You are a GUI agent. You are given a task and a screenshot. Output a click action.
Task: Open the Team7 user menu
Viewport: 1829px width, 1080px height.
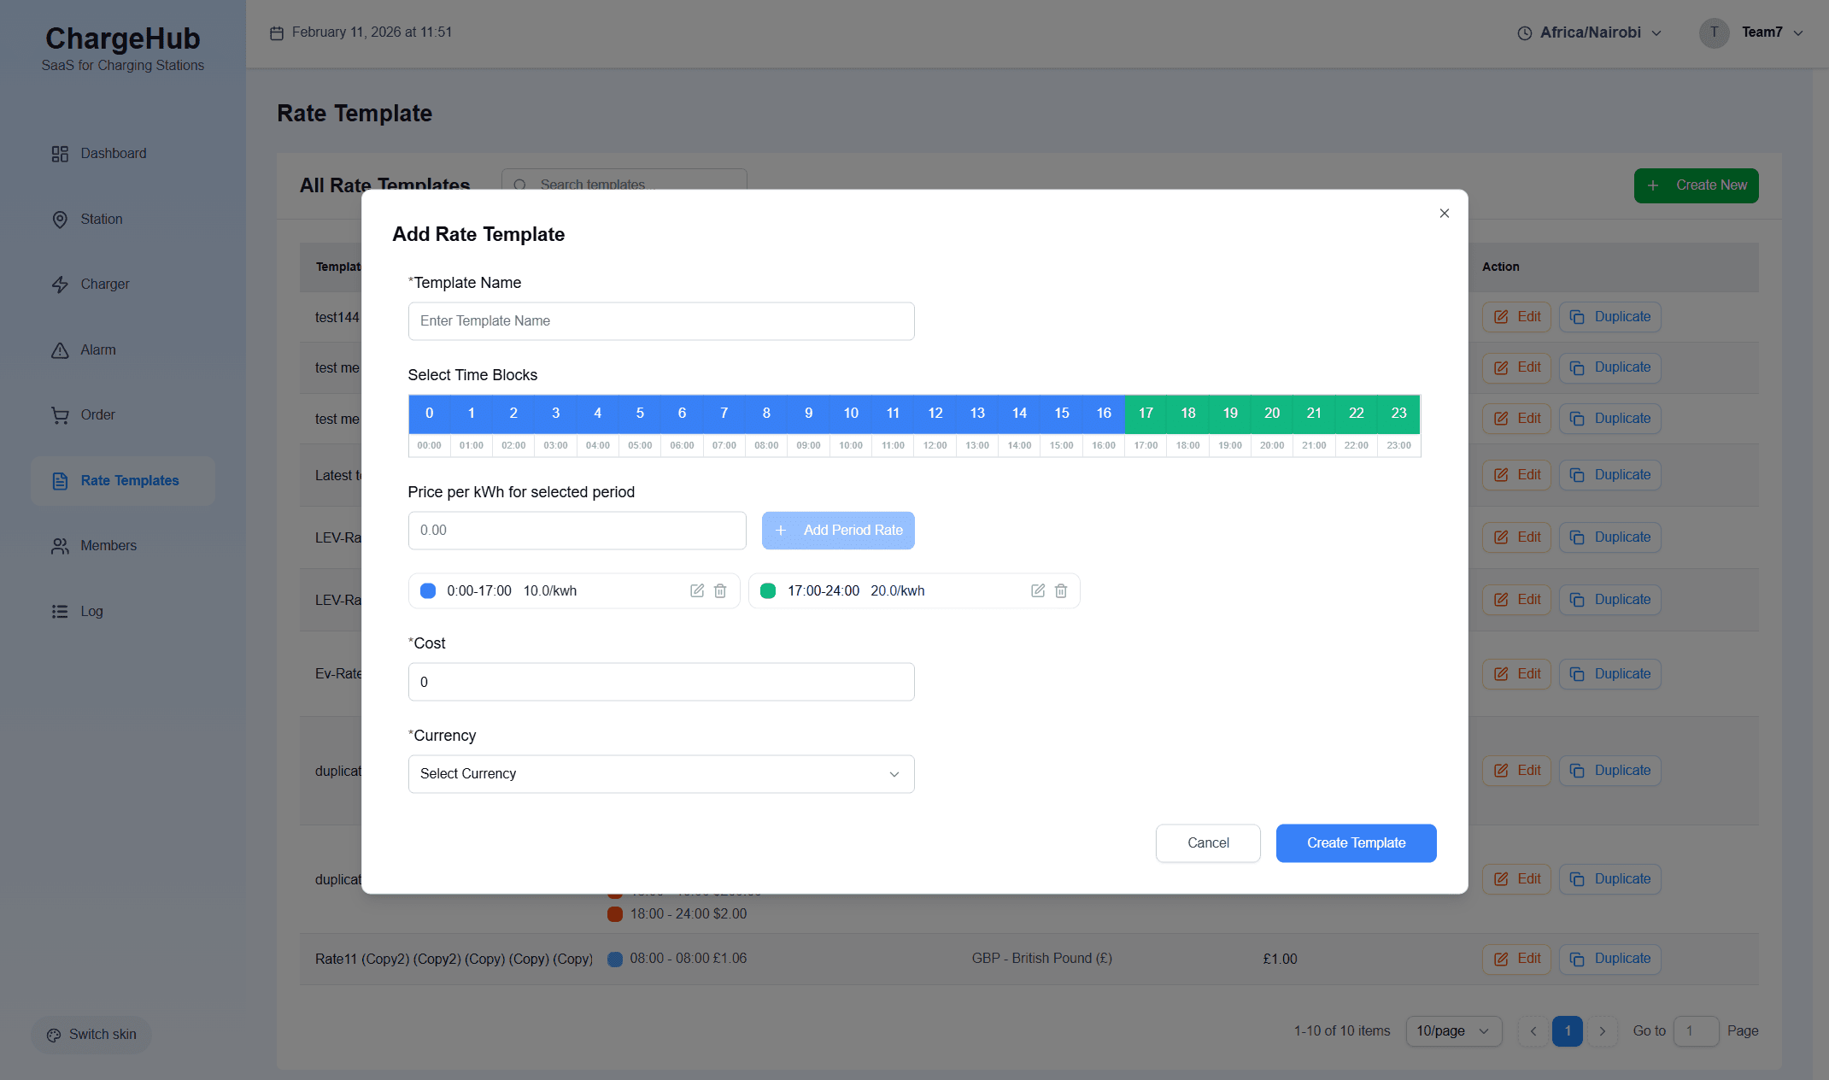(1762, 32)
